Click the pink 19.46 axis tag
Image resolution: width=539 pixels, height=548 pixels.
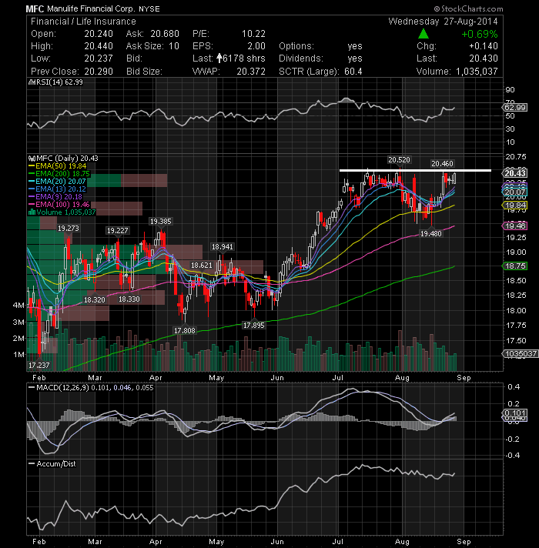pos(515,226)
